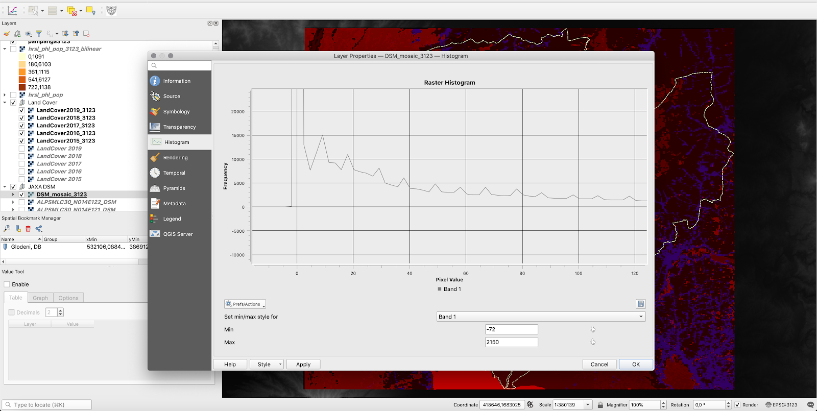Sort bookmarks by the Name column header

click(x=21, y=239)
